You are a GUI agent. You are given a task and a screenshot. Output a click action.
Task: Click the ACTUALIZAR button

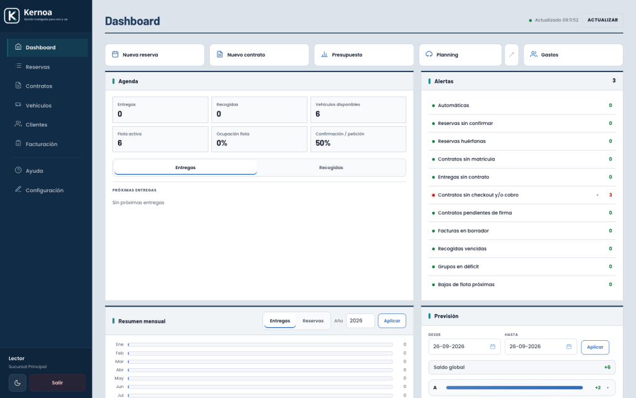602,20
